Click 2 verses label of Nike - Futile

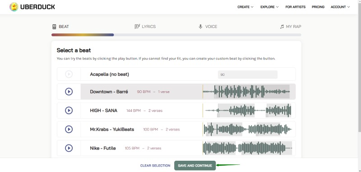pos(154,148)
